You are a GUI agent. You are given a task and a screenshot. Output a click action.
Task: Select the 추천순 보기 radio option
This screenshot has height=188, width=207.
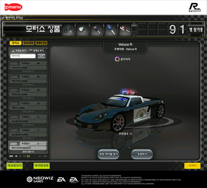(x=13, y=51)
